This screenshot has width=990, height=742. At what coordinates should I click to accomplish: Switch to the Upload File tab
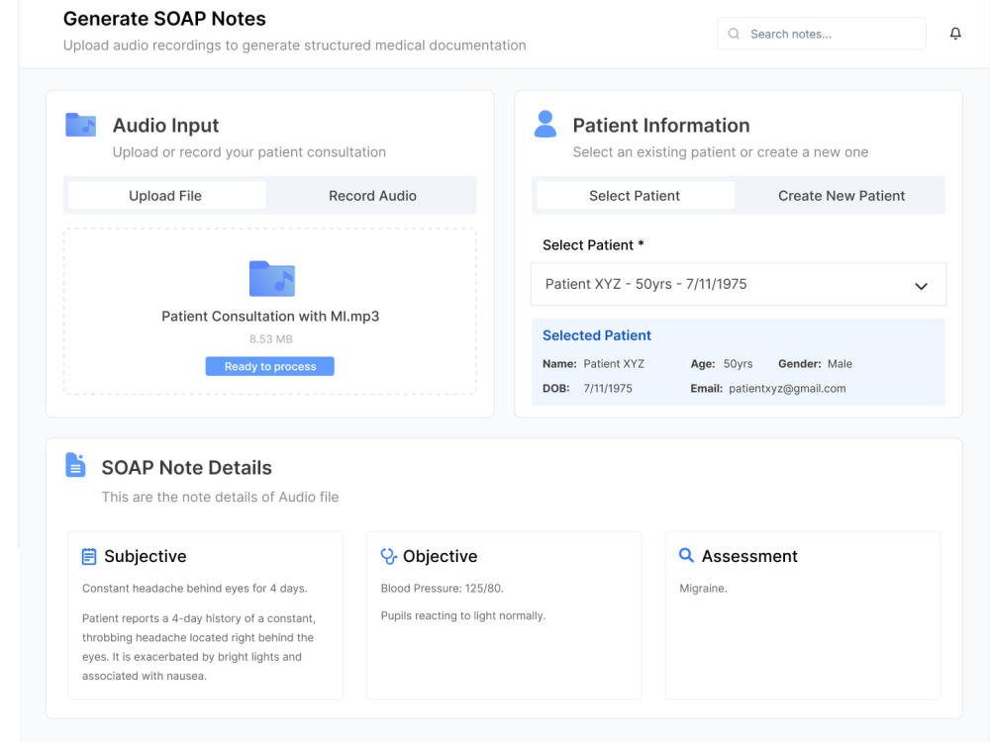(166, 196)
